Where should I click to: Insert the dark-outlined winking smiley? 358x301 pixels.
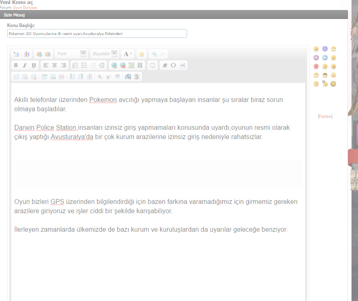tap(333, 84)
